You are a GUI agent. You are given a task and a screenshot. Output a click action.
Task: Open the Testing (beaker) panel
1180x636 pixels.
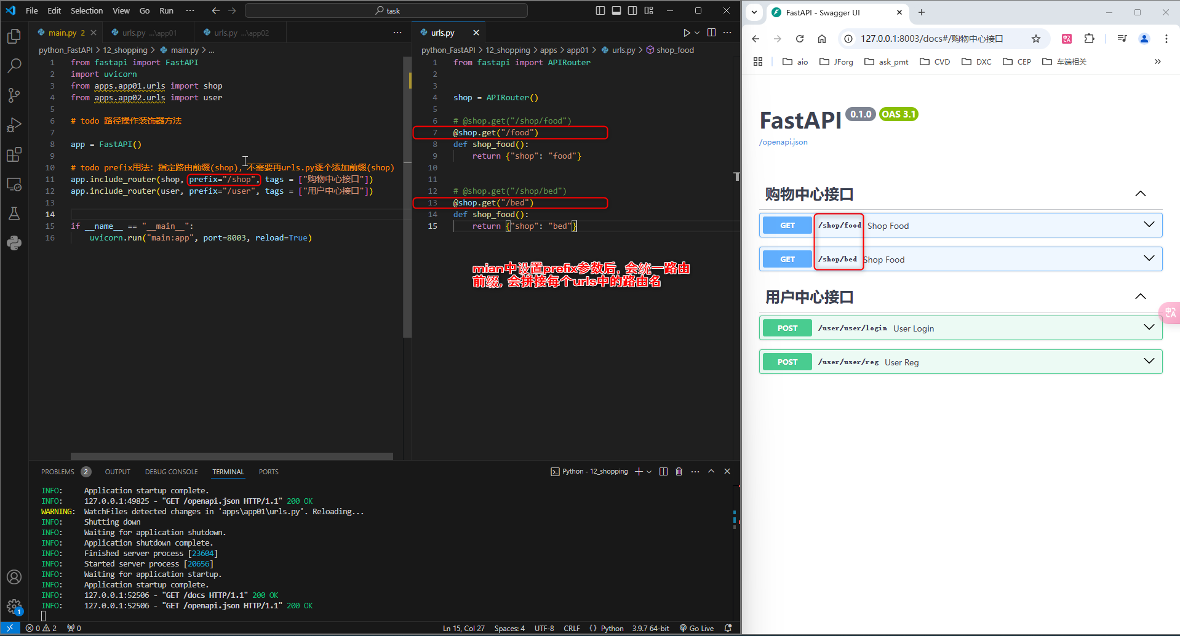tap(14, 213)
